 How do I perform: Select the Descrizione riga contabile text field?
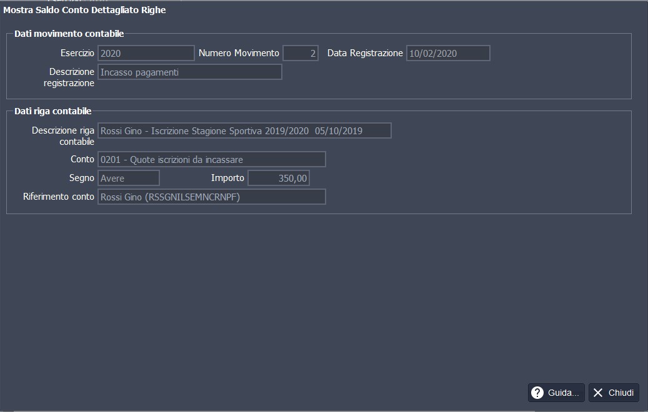244,130
